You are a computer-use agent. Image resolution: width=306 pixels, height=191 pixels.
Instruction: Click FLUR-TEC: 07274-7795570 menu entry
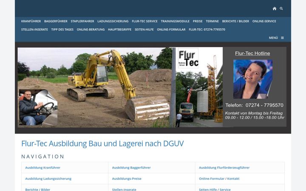(x=207, y=29)
